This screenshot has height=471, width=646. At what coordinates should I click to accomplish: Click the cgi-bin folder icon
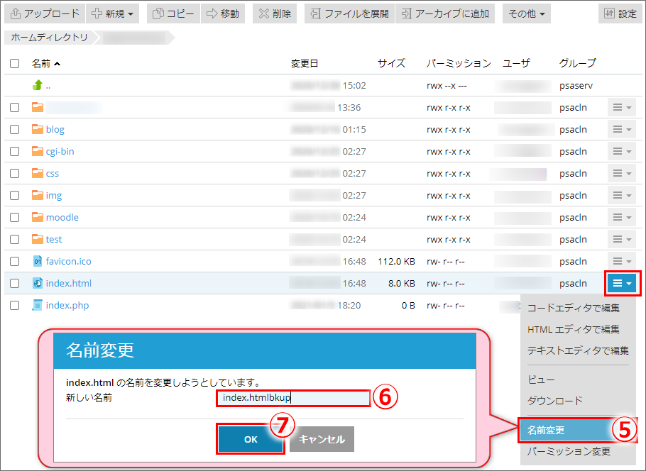point(38,151)
